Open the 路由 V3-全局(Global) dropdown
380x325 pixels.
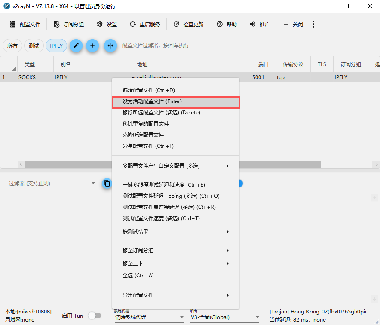pyautogui.click(x=225, y=317)
